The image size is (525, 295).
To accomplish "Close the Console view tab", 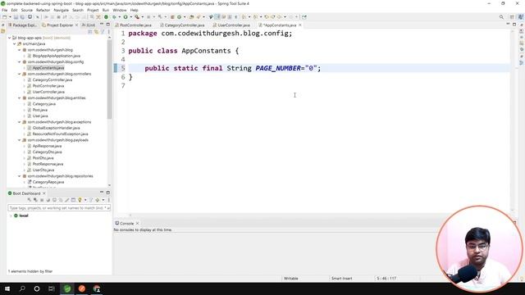I will coord(138,223).
